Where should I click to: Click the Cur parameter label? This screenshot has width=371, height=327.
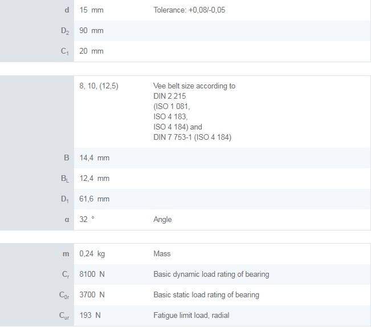pyautogui.click(x=64, y=316)
